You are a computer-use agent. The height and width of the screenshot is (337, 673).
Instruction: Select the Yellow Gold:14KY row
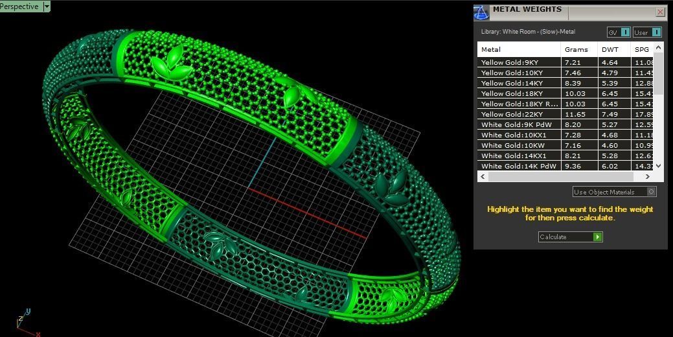(565, 83)
